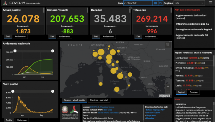
Task: Open the map legend list icon
Action: pos(168,45)
